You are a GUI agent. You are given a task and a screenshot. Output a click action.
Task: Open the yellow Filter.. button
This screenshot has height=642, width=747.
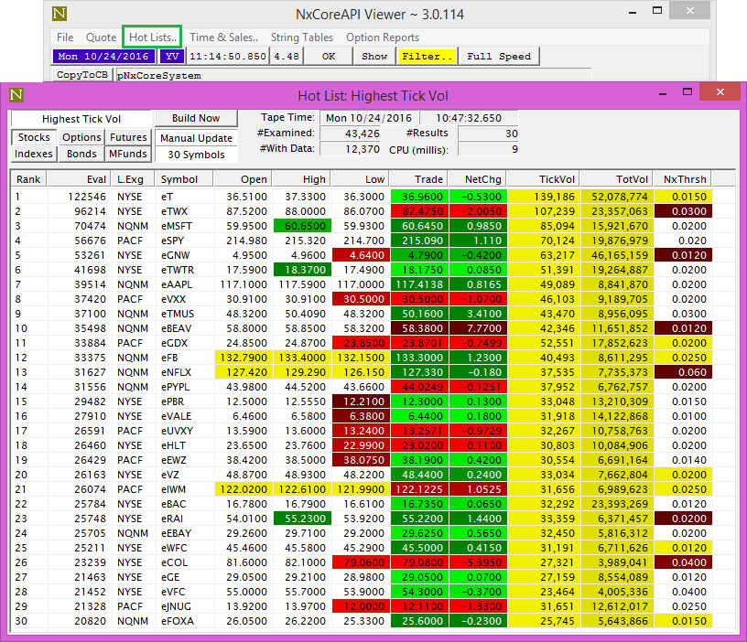coord(428,56)
